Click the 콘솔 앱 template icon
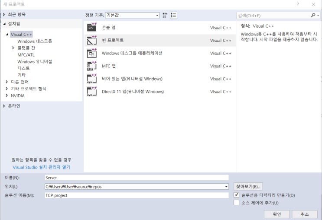Viewport: 322px width, 220px height. click(91, 28)
